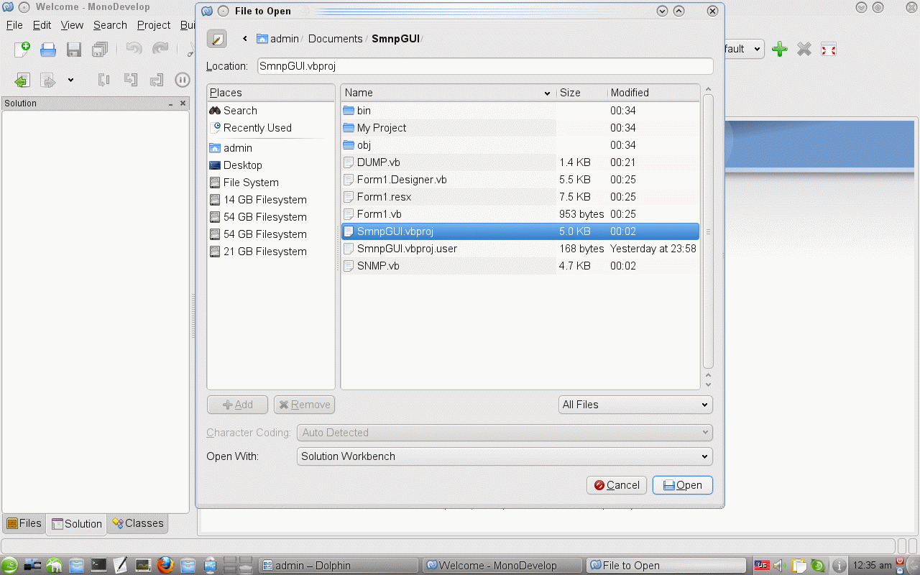Click the Remove bookmark button
The width and height of the screenshot is (920, 575).
(304, 405)
